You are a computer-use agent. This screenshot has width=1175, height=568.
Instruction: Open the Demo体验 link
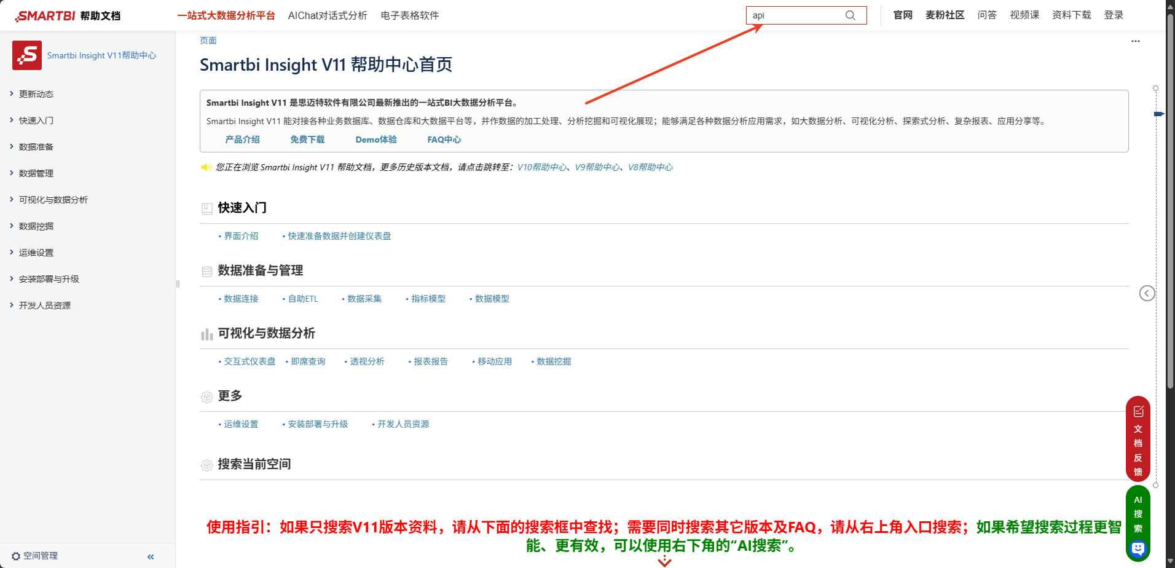[376, 140]
